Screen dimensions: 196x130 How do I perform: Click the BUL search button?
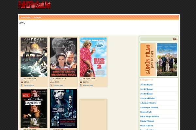pos(174,39)
